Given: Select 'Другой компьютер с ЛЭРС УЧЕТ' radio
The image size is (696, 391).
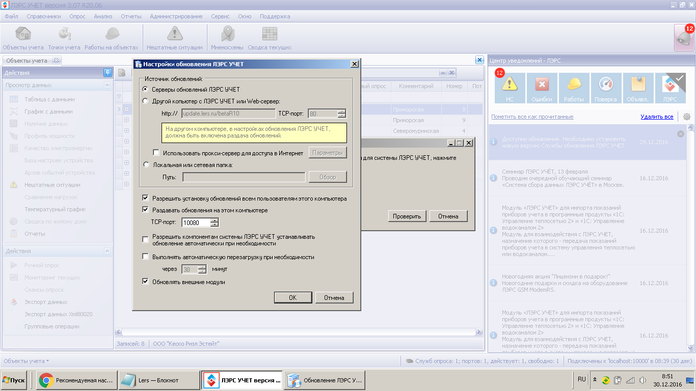Looking at the screenshot, I should click(146, 101).
